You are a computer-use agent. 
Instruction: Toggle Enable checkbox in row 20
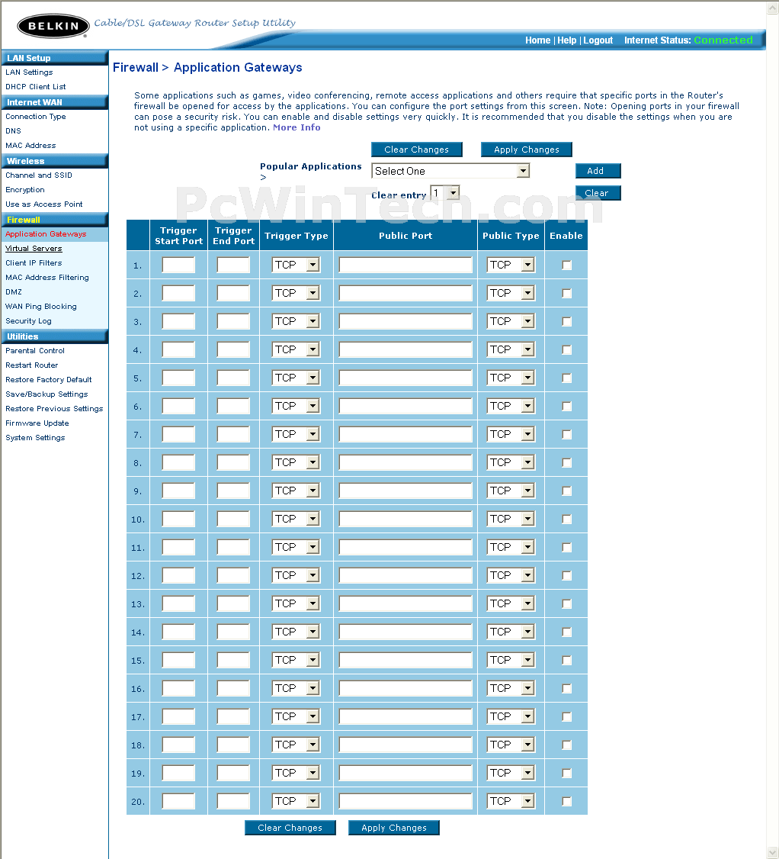point(566,802)
